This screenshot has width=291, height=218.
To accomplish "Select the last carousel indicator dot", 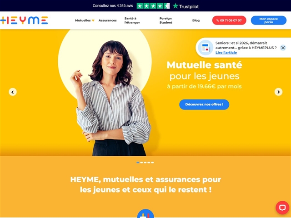I will 152,163.
